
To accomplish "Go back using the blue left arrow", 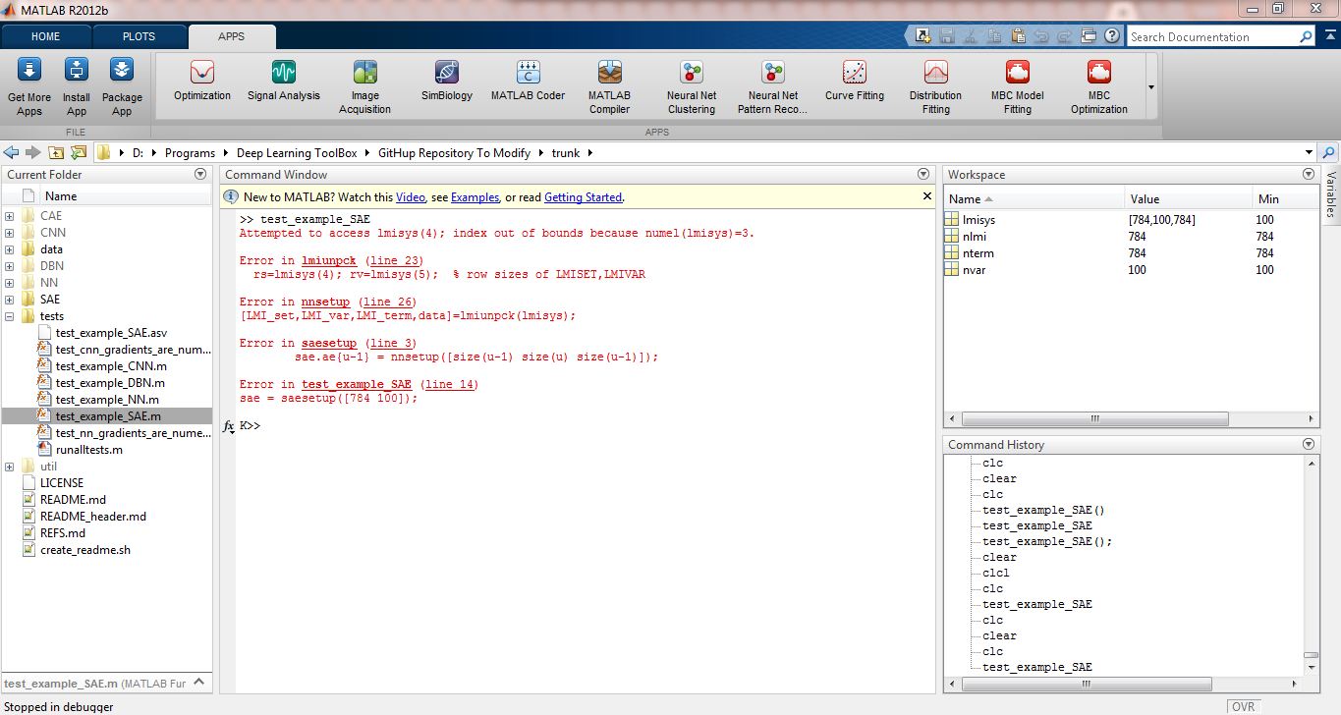I will 12,152.
